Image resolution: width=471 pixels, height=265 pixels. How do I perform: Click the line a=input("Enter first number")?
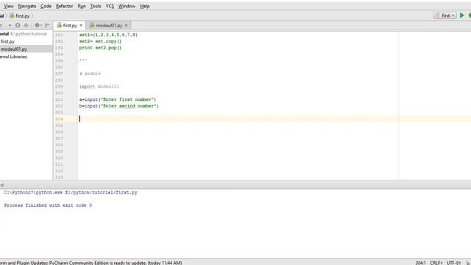[x=118, y=99]
